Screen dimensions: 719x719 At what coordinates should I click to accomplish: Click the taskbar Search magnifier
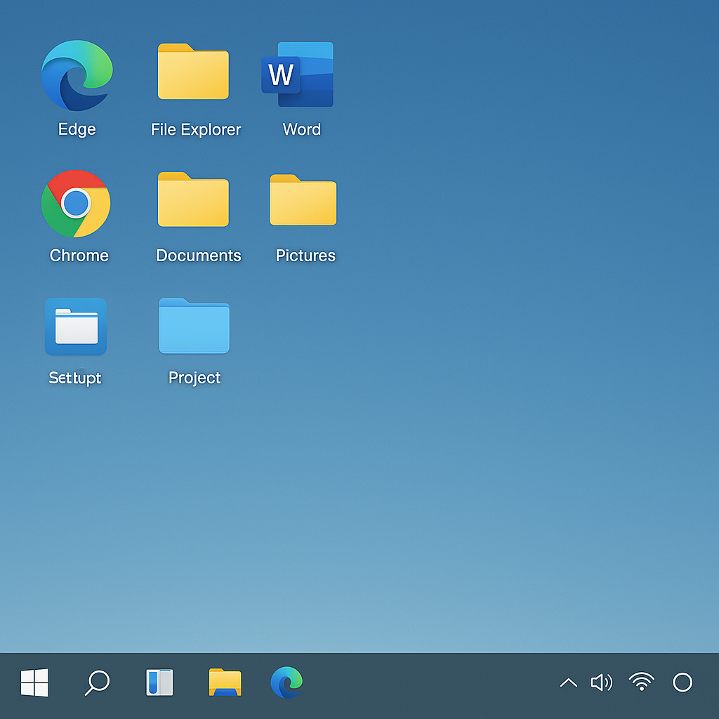(97, 682)
